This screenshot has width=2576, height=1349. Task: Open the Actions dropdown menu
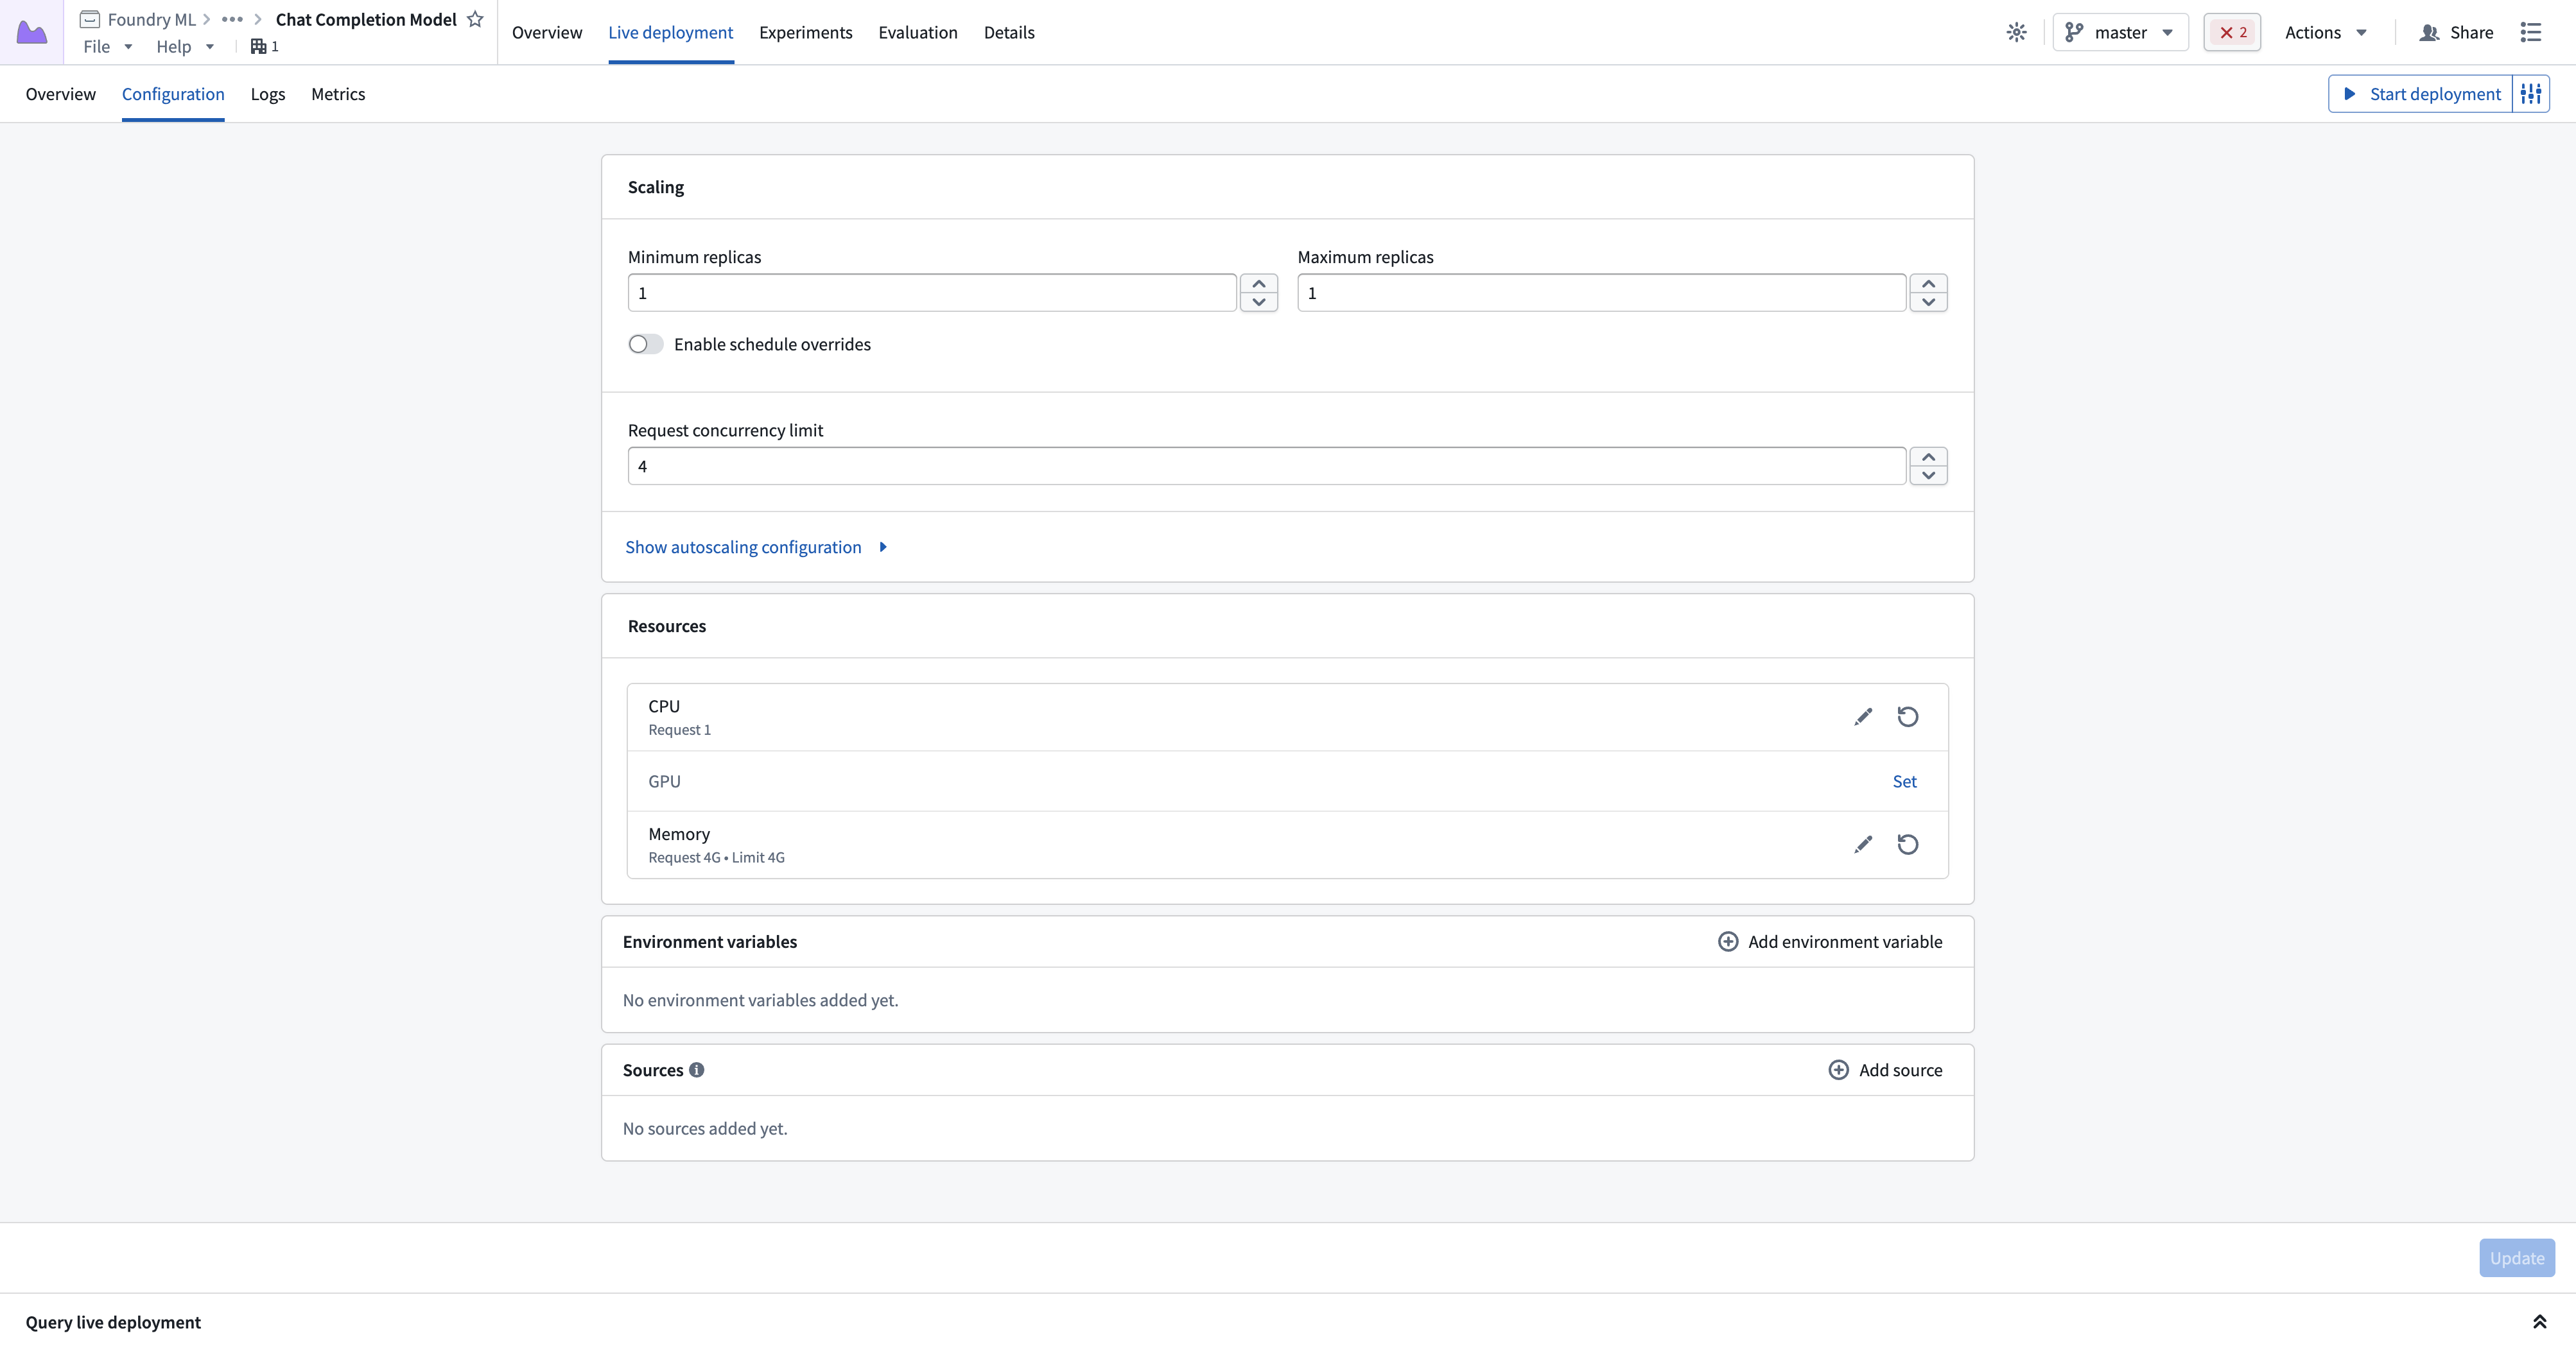pyautogui.click(x=2326, y=32)
